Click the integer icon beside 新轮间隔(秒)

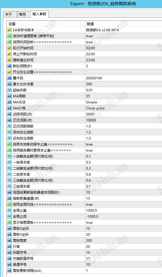tap(9, 66)
